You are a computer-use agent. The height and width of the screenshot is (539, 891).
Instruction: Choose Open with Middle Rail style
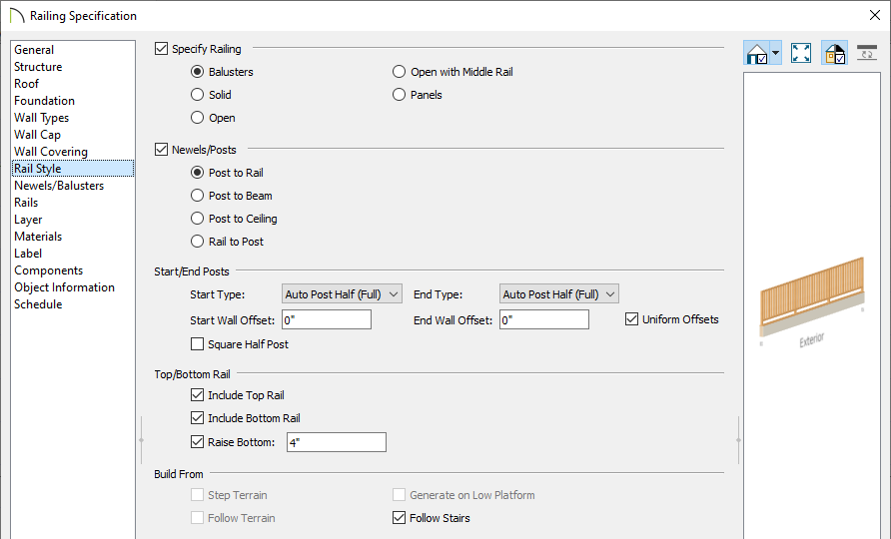400,72
